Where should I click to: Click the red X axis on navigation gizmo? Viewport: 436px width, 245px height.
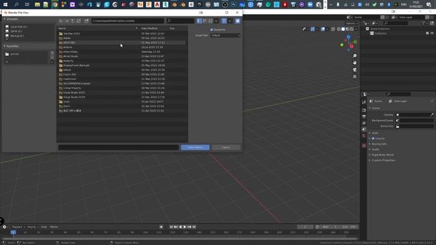point(352,46)
